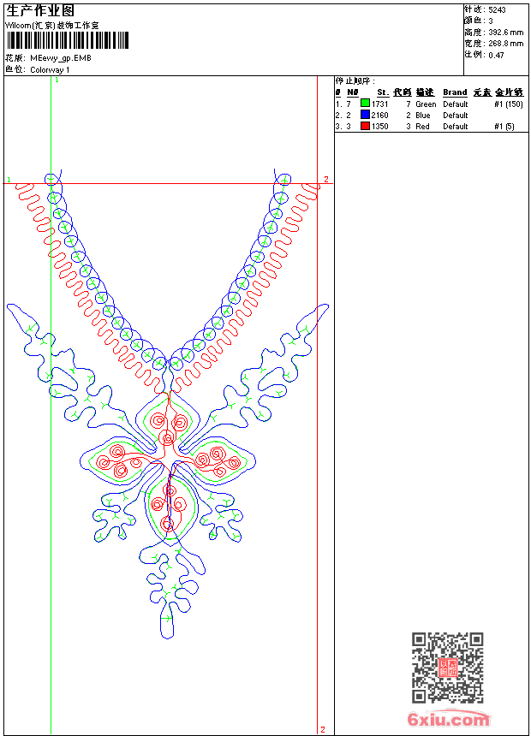Click the stitch count value 5243
Screen dimensions: 531x736
tap(497, 10)
